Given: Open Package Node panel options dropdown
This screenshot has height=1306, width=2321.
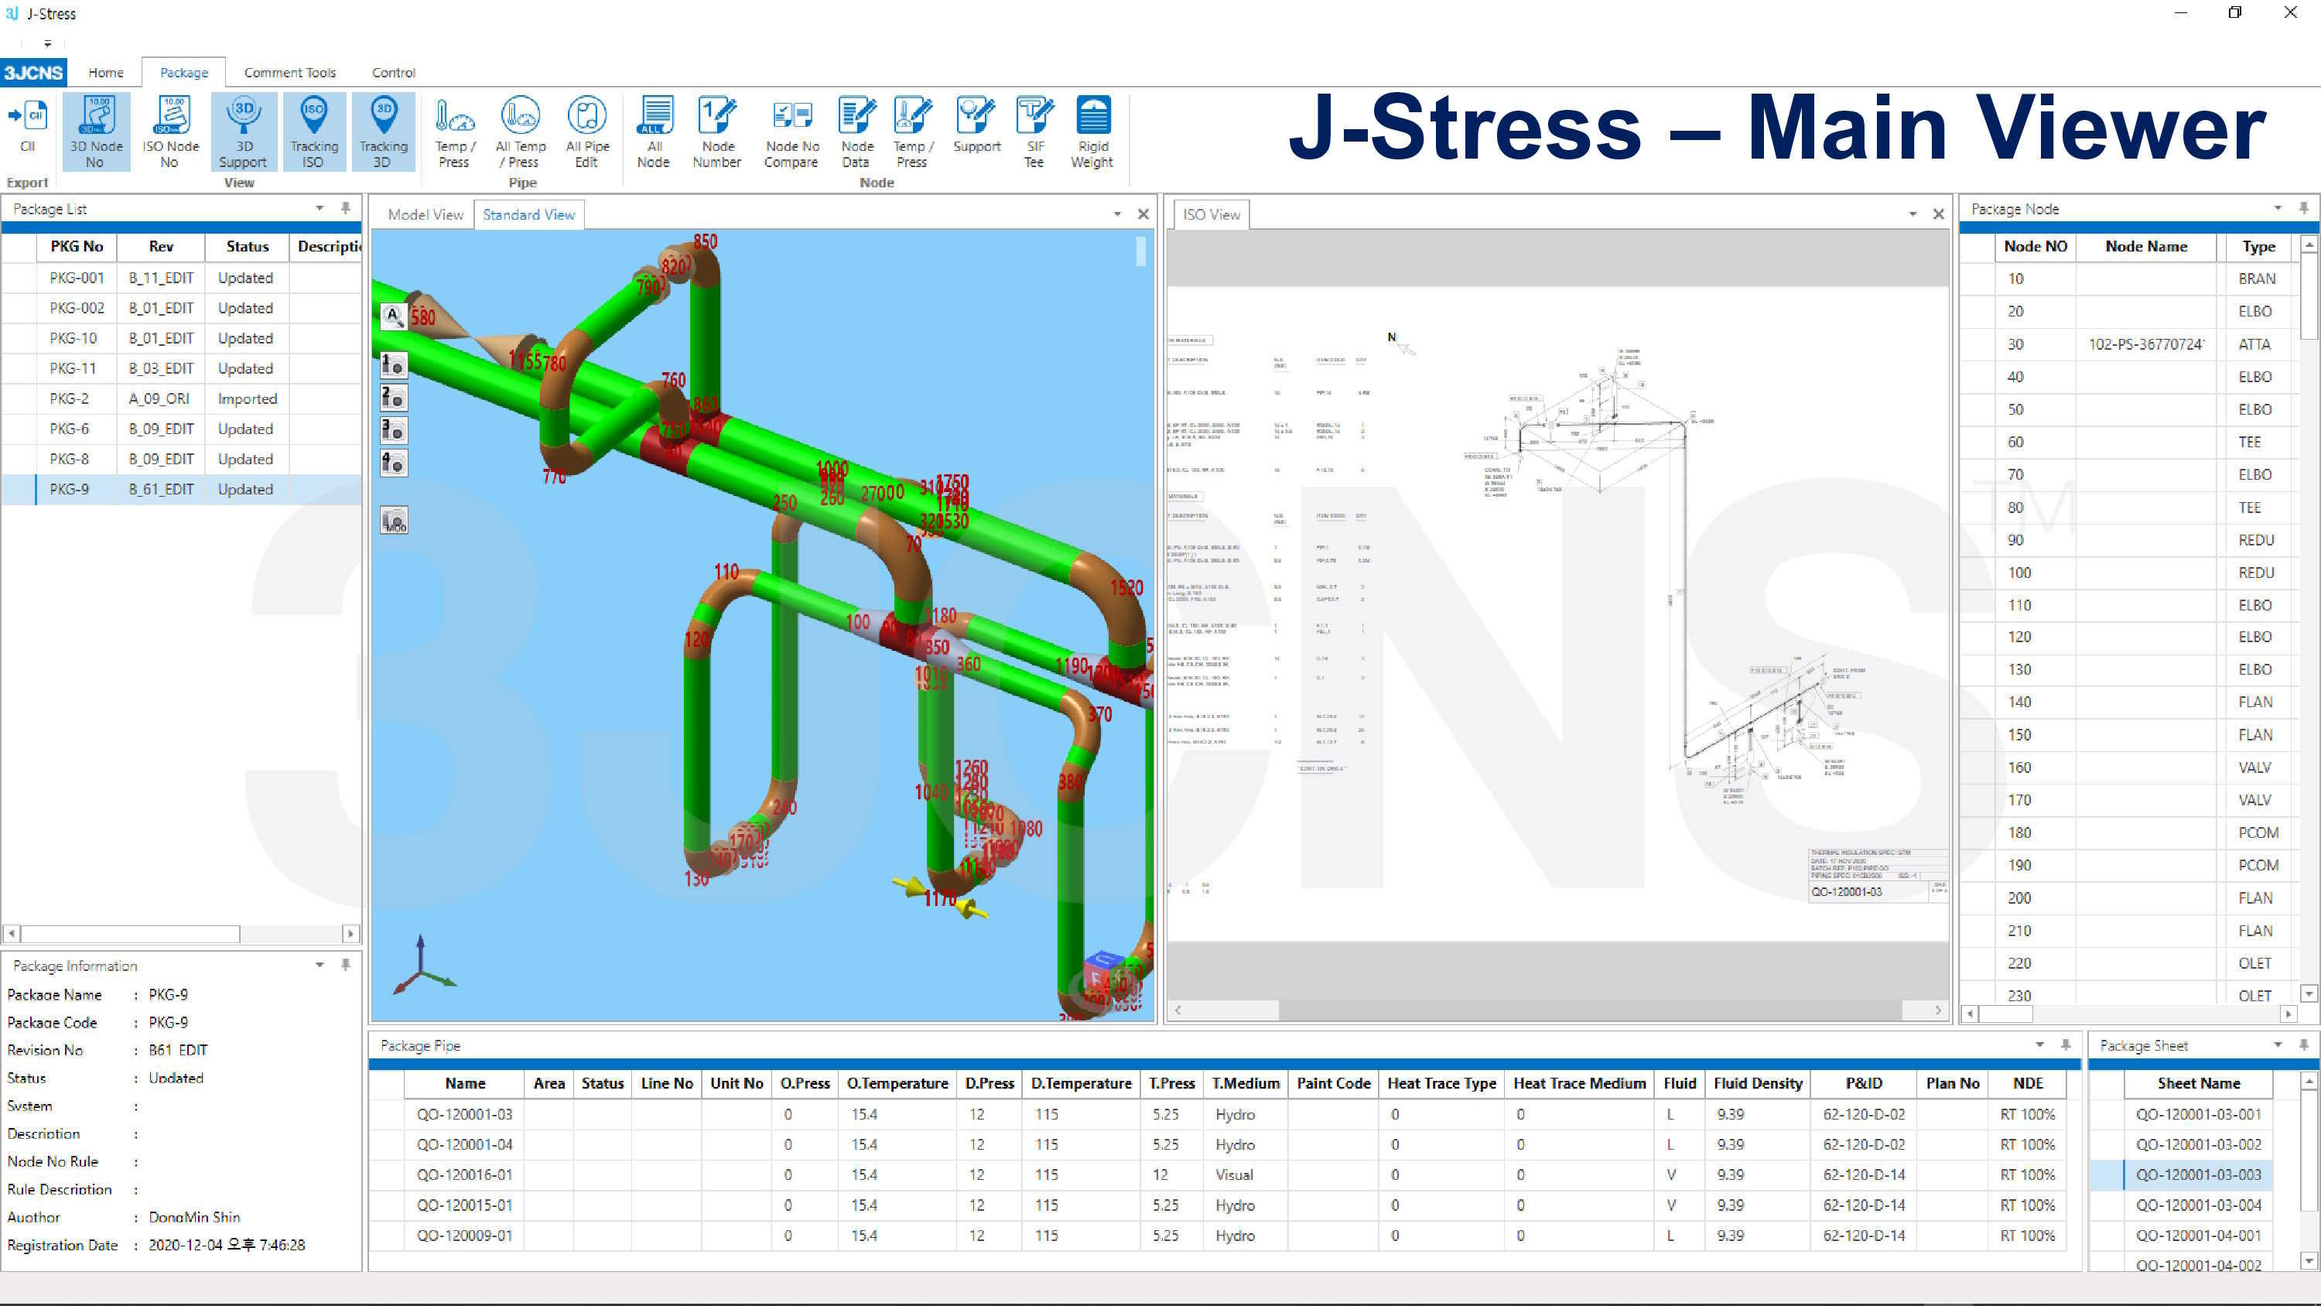Looking at the screenshot, I should (2278, 208).
